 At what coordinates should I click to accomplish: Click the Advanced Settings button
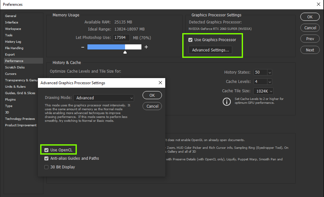[210, 50]
